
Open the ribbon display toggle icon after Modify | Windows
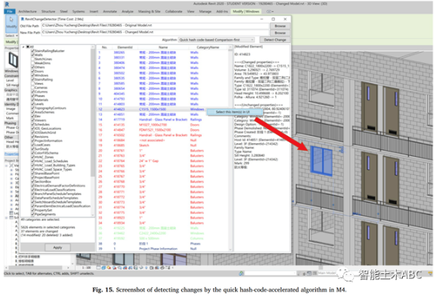click(270, 11)
